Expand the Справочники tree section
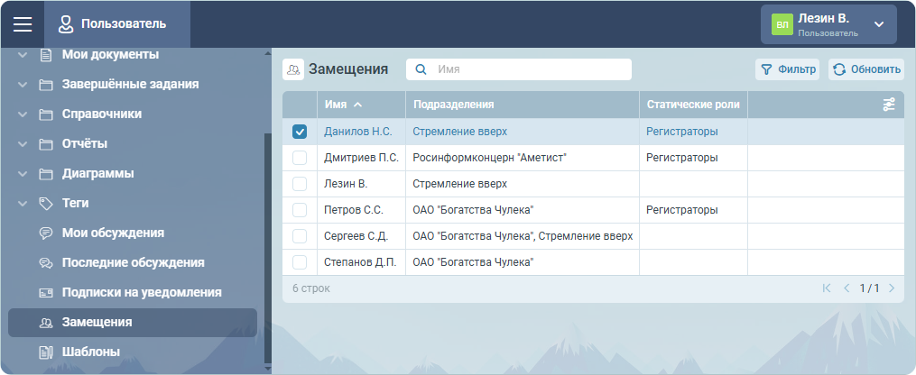The height and width of the screenshot is (375, 916). pyautogui.click(x=23, y=114)
